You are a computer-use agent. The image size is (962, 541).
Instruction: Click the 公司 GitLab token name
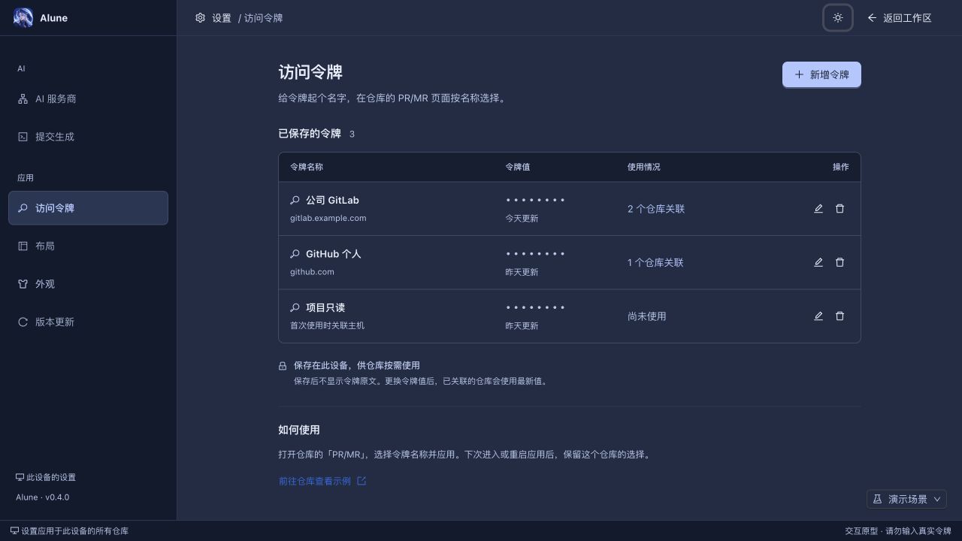(332, 201)
